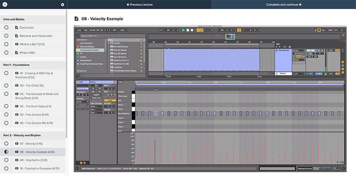Click the Dupl.Loop button
This screenshot has height=176, width=356.
pyautogui.click(x=96, y=97)
